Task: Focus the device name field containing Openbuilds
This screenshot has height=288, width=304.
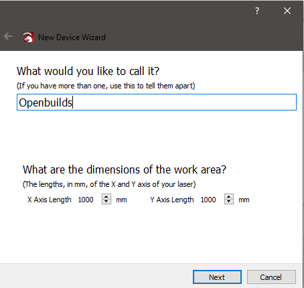Action: pos(157,102)
